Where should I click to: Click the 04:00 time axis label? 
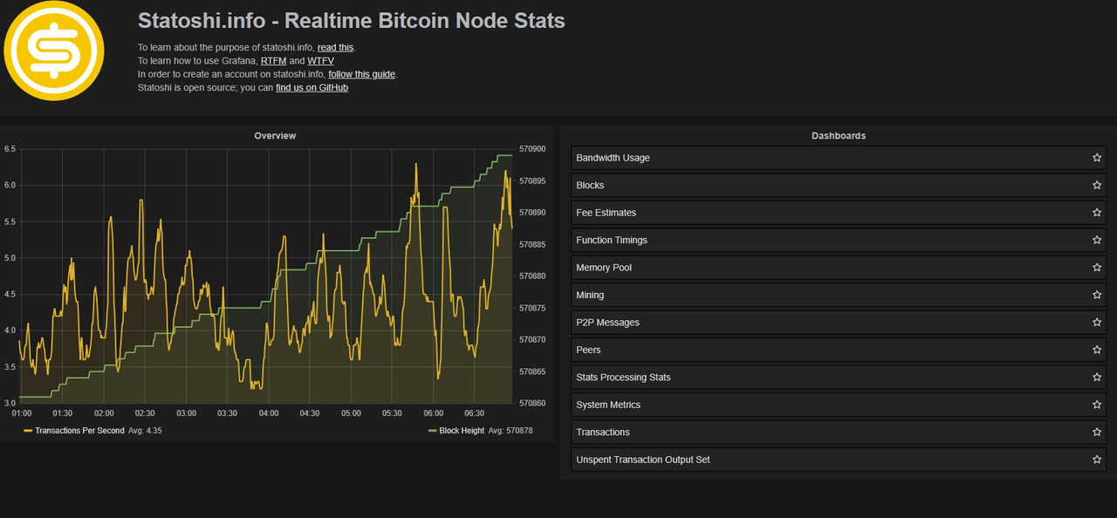(x=269, y=412)
